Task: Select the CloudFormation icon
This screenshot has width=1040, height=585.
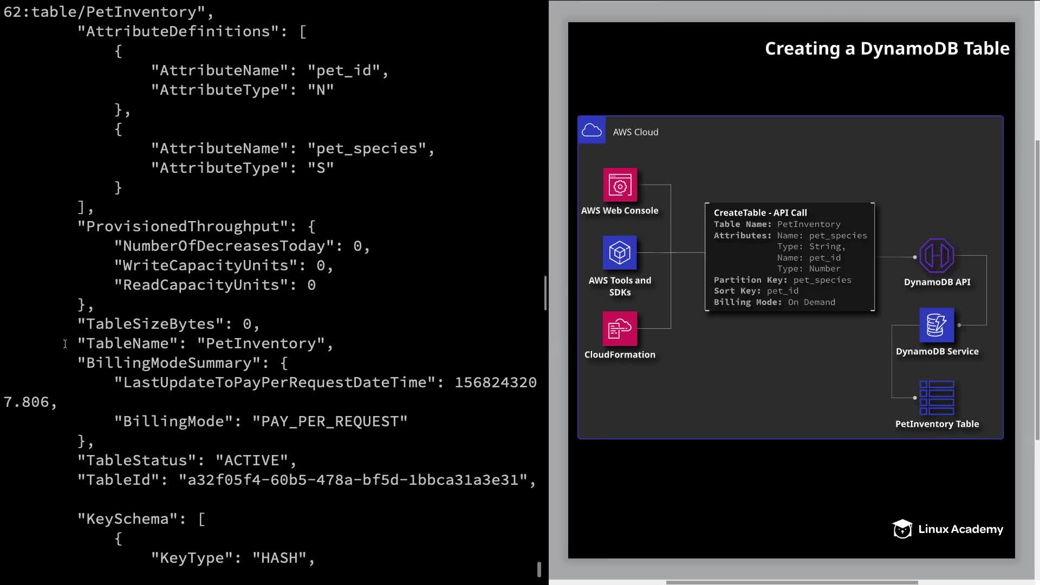Action: pyautogui.click(x=620, y=328)
